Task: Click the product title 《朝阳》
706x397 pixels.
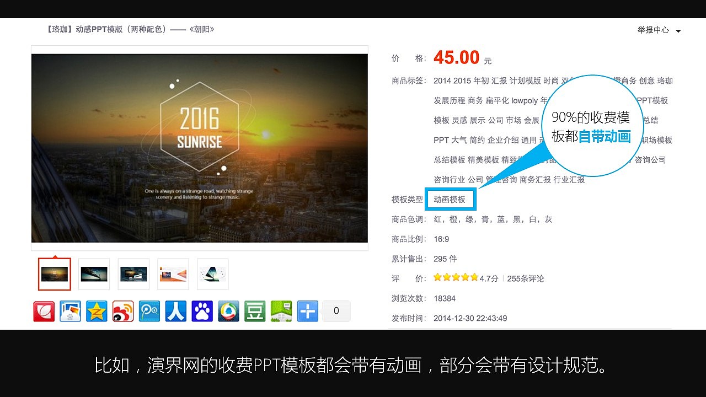Action: pos(204,29)
